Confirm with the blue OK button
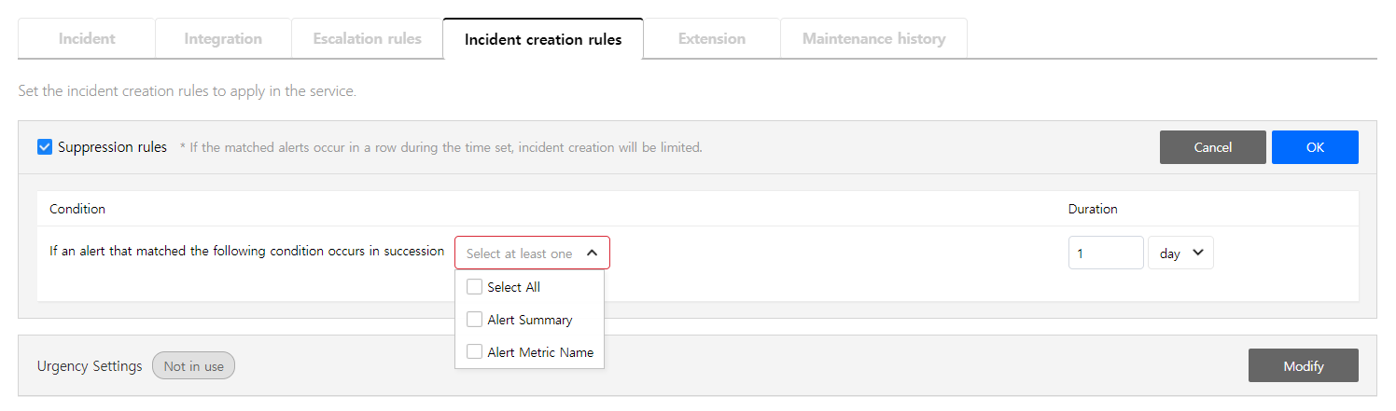The image size is (1396, 411). 1314,147
